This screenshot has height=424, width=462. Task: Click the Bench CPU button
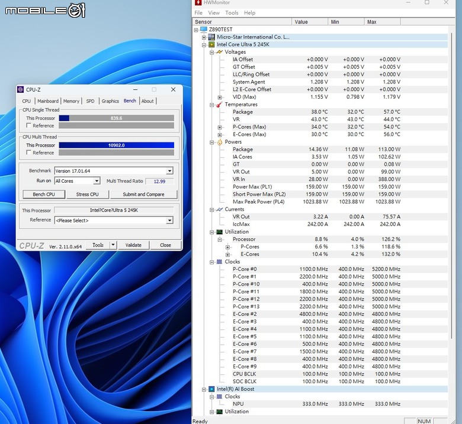coord(44,194)
